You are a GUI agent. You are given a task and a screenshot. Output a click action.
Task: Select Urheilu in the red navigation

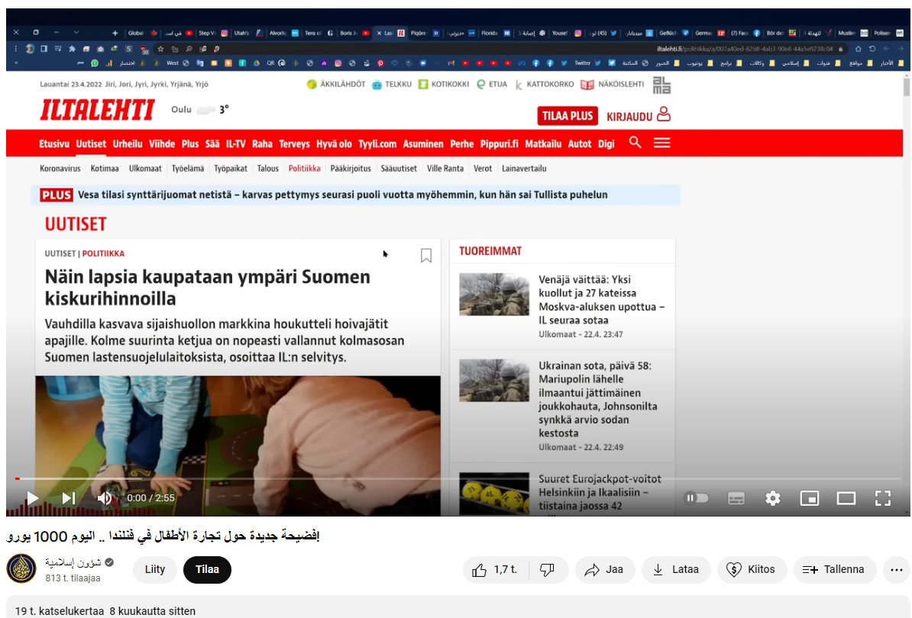[128, 143]
